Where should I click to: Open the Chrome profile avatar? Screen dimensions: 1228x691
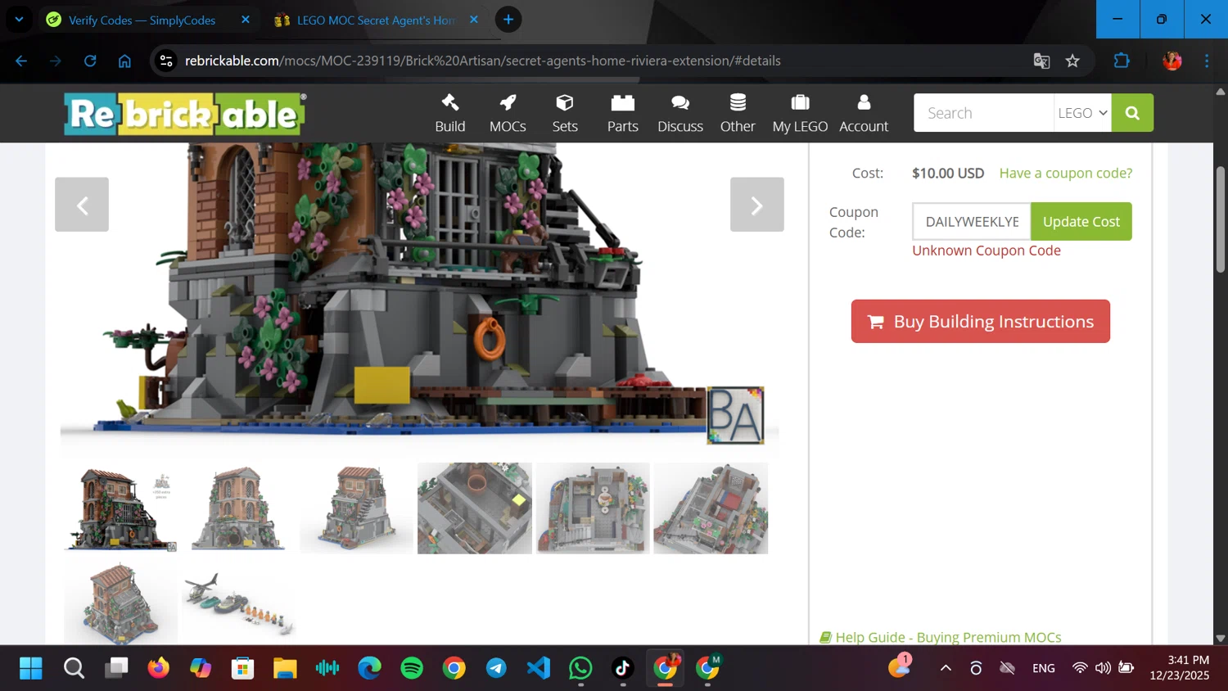(1172, 61)
